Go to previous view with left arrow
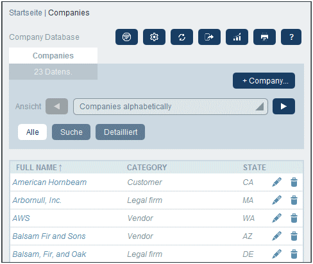The height and width of the screenshot is (264, 313). pos(56,107)
